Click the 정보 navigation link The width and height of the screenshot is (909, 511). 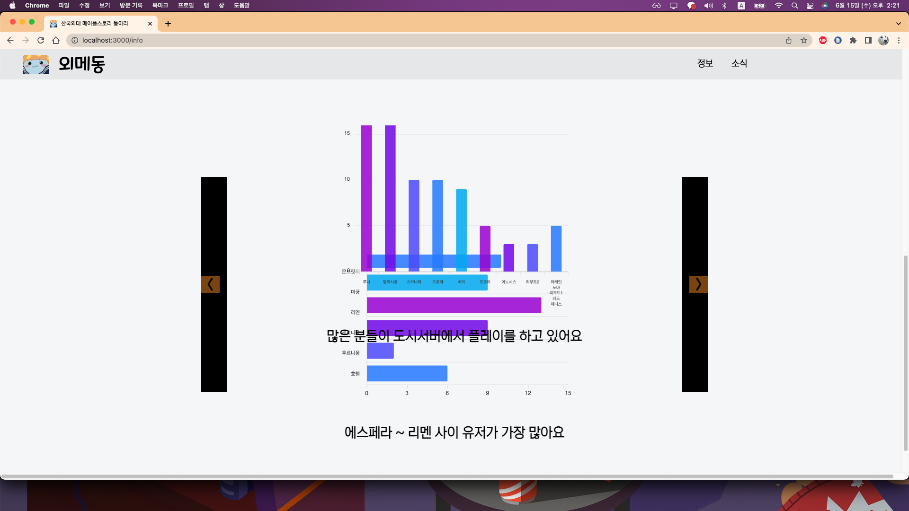pyautogui.click(x=705, y=63)
